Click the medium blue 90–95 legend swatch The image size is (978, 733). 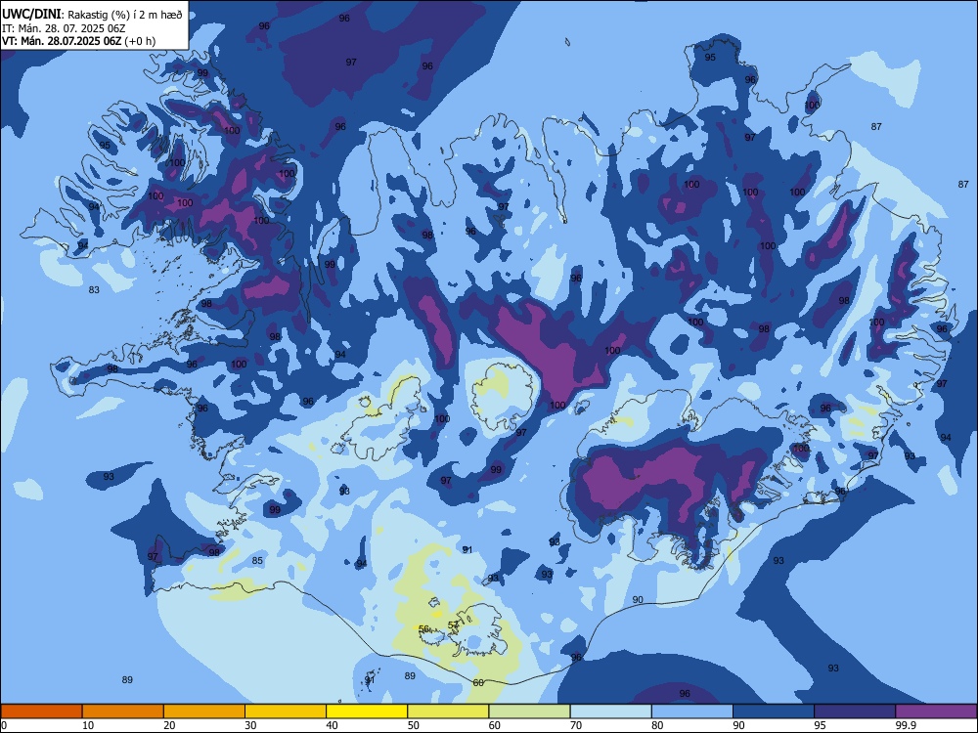[774, 711]
